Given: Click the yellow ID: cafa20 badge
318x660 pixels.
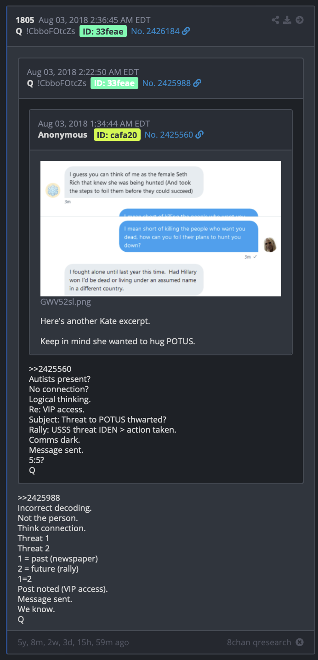Looking at the screenshot, I should (117, 135).
